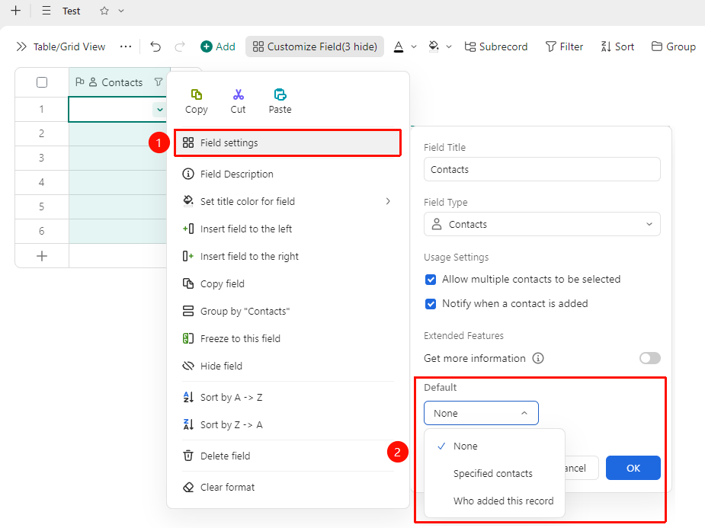Open Field Description menu item
The height and width of the screenshot is (528, 705).
pos(288,174)
